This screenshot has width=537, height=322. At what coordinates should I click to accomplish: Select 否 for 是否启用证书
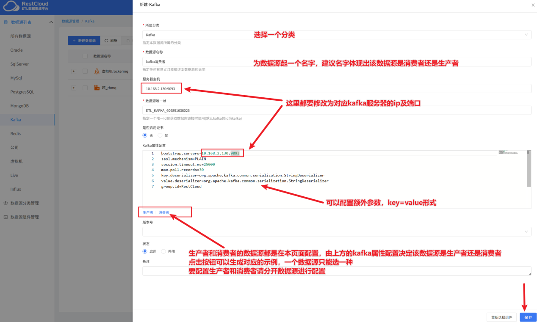click(145, 135)
